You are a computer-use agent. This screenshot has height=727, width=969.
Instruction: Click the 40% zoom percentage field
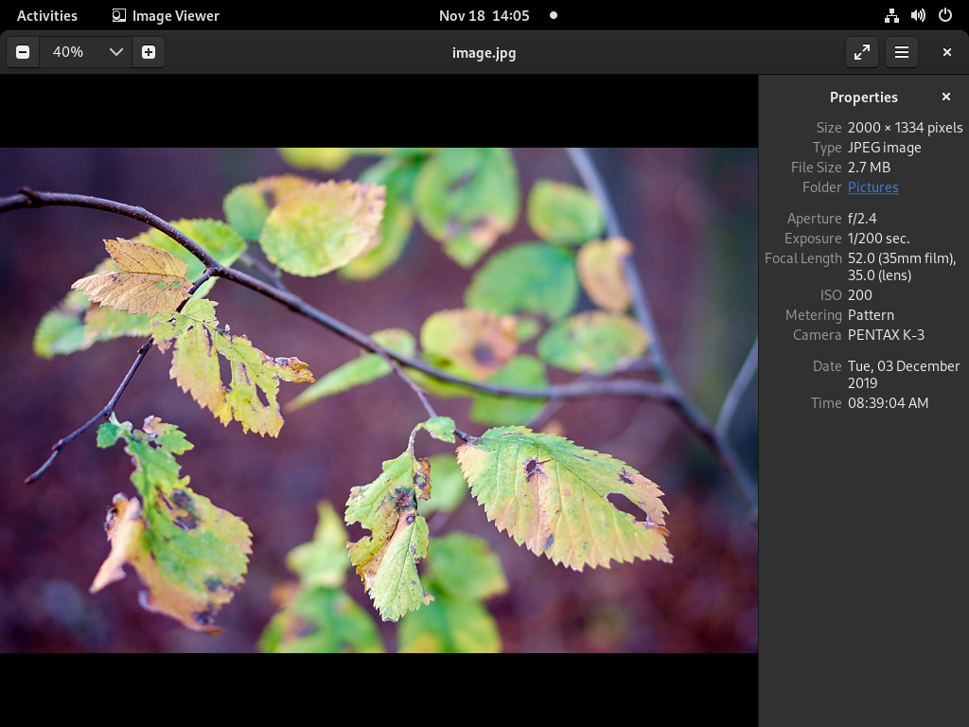pyautogui.click(x=68, y=53)
